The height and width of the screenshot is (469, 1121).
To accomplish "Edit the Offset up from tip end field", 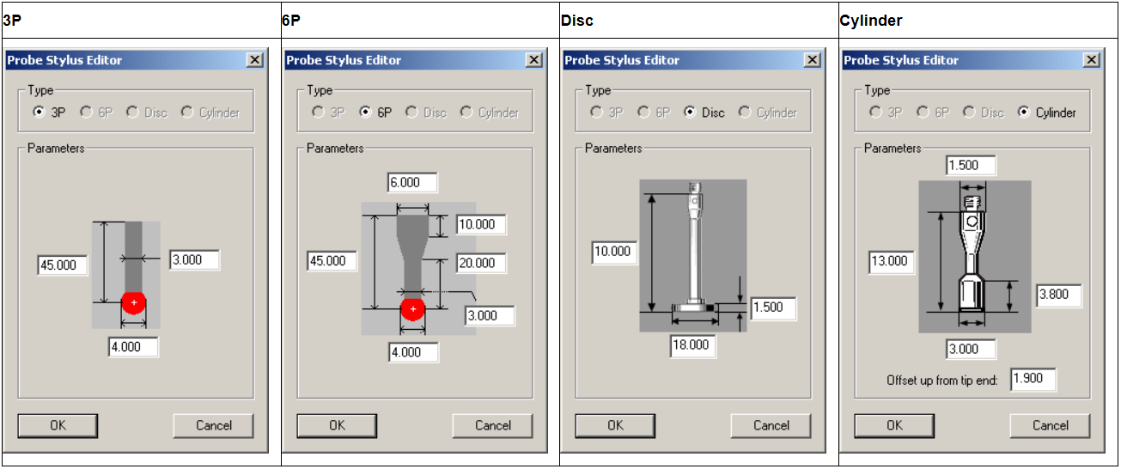I will (x=1033, y=380).
